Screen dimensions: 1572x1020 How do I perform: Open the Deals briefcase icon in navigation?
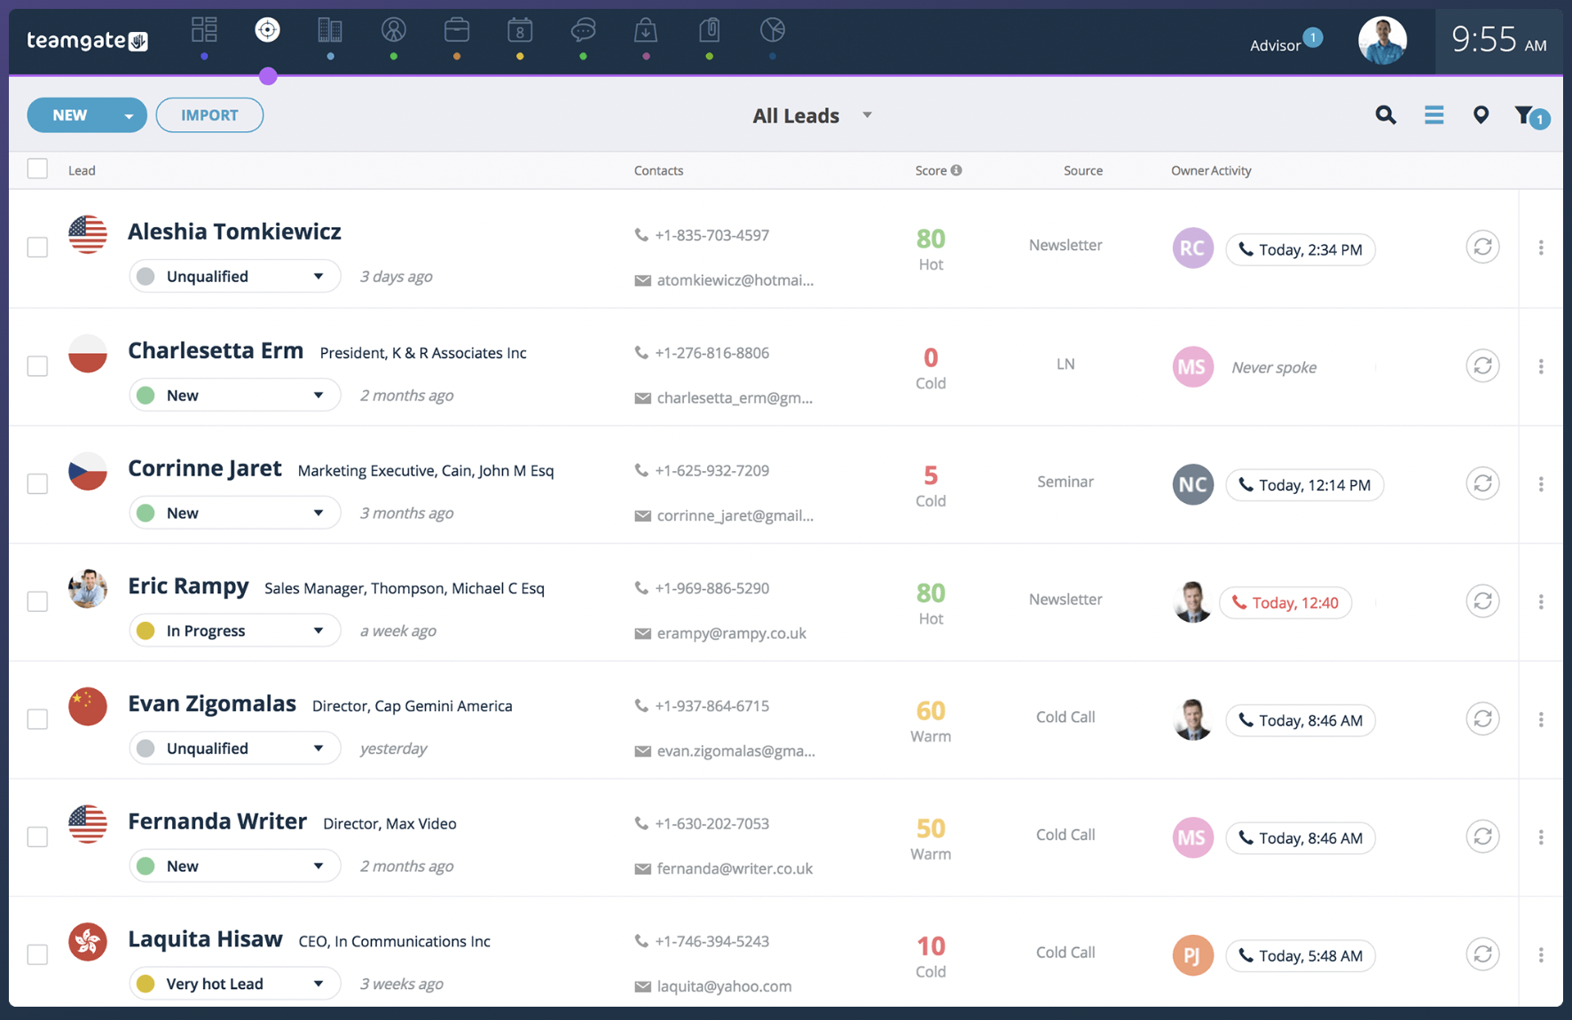click(x=457, y=30)
